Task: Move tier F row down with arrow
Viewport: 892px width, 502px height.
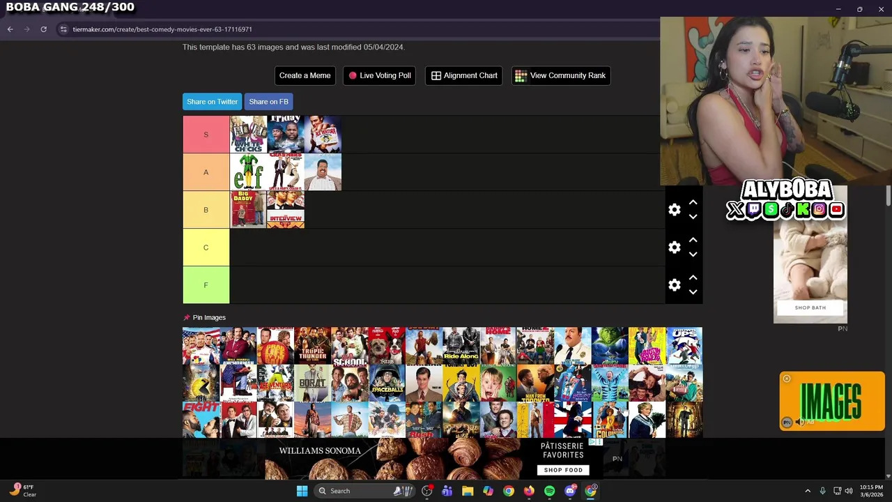Action: point(693,292)
